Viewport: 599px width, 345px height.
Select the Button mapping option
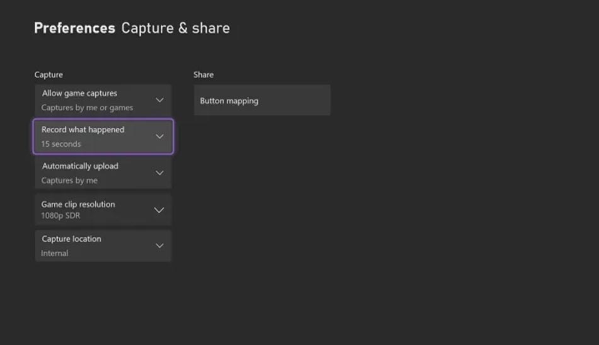click(262, 100)
